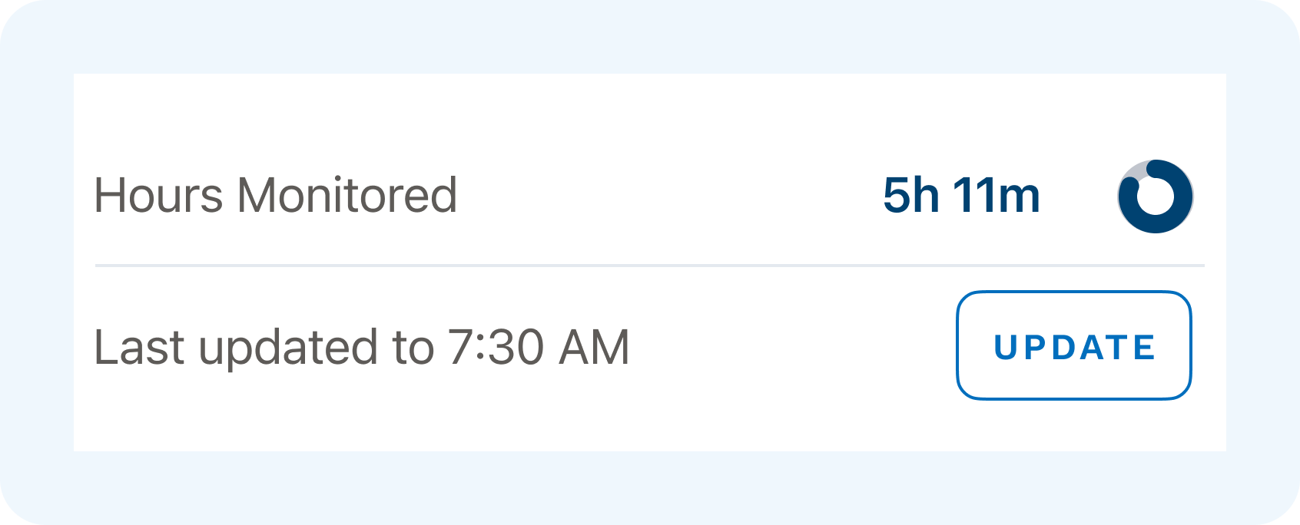Viewport: 1300px width, 525px height.
Task: Click the rounded dot end of the progress arc
Action: pyautogui.click(x=1129, y=184)
